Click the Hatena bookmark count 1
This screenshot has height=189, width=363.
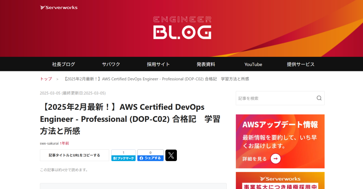[123, 153]
